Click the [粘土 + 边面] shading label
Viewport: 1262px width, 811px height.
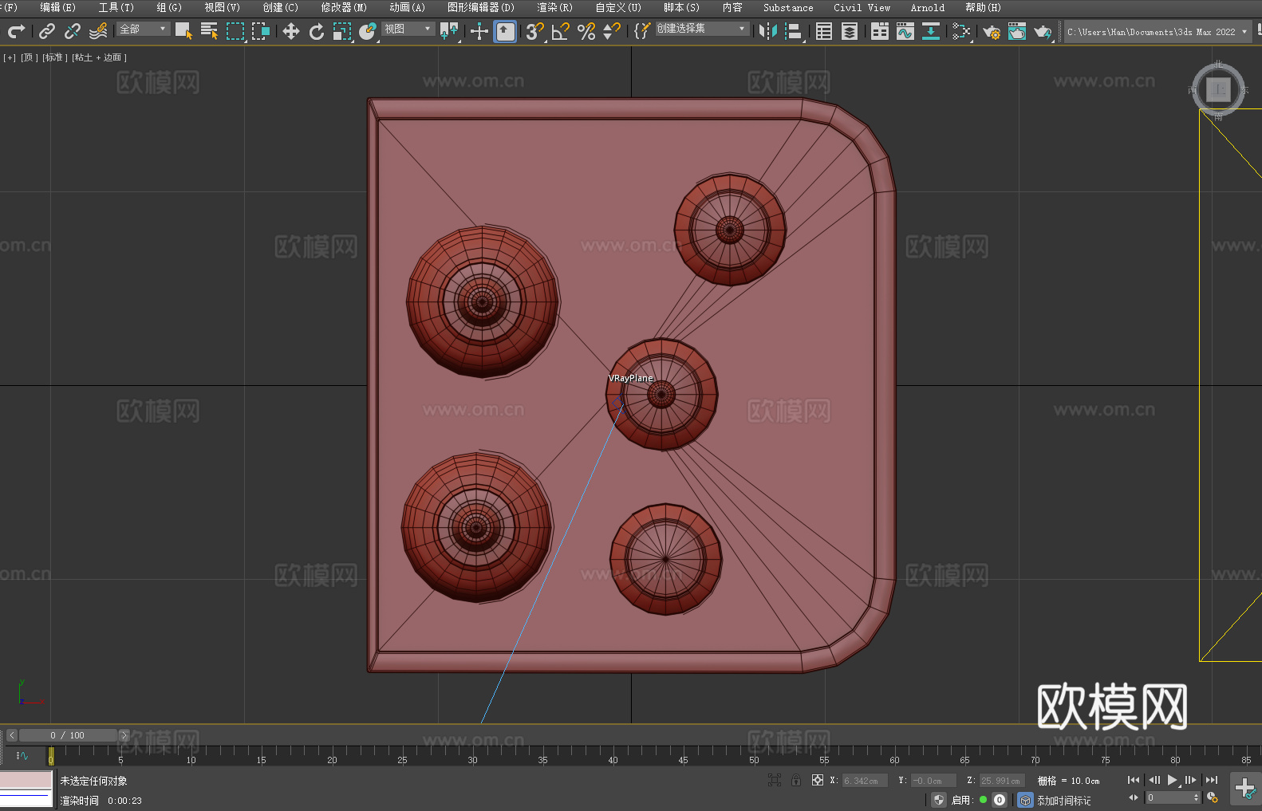(x=99, y=57)
